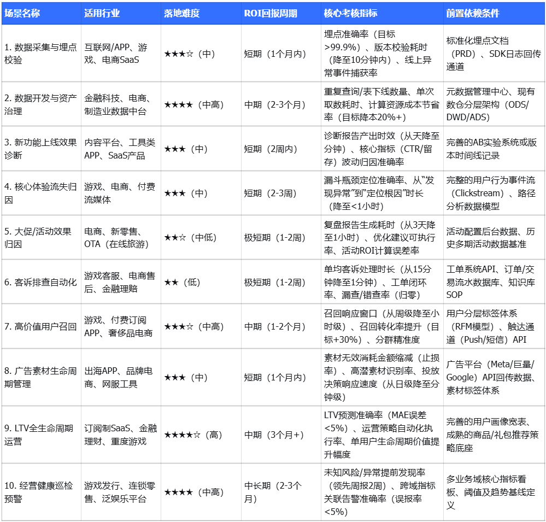Select cell 3. 新功能上线效果诊断
Viewport: 546px width, 522px height.
(x=42, y=148)
